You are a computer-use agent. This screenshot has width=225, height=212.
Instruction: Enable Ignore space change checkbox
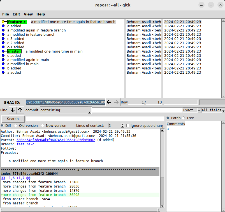click(x=128, y=126)
